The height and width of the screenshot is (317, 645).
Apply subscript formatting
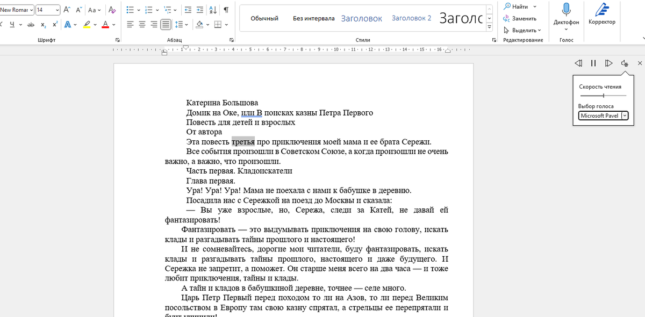click(44, 24)
